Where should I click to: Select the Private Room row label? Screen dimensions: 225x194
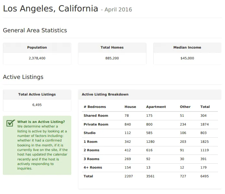point(96,124)
